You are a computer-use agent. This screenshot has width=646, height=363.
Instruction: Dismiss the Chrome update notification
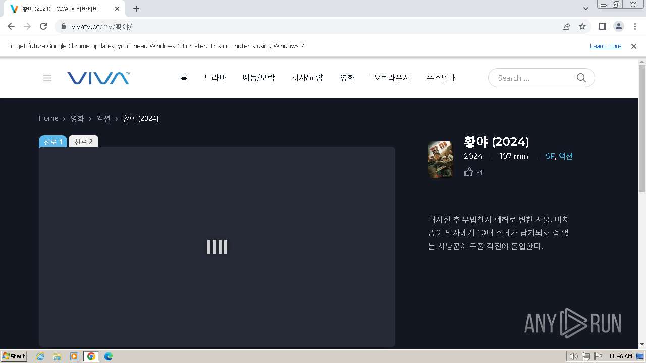click(634, 46)
